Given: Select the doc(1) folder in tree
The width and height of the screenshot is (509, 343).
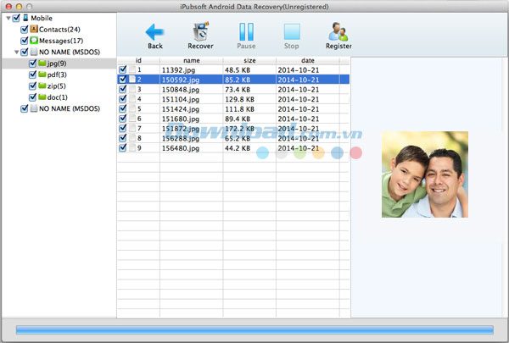Looking at the screenshot, I should [x=57, y=97].
